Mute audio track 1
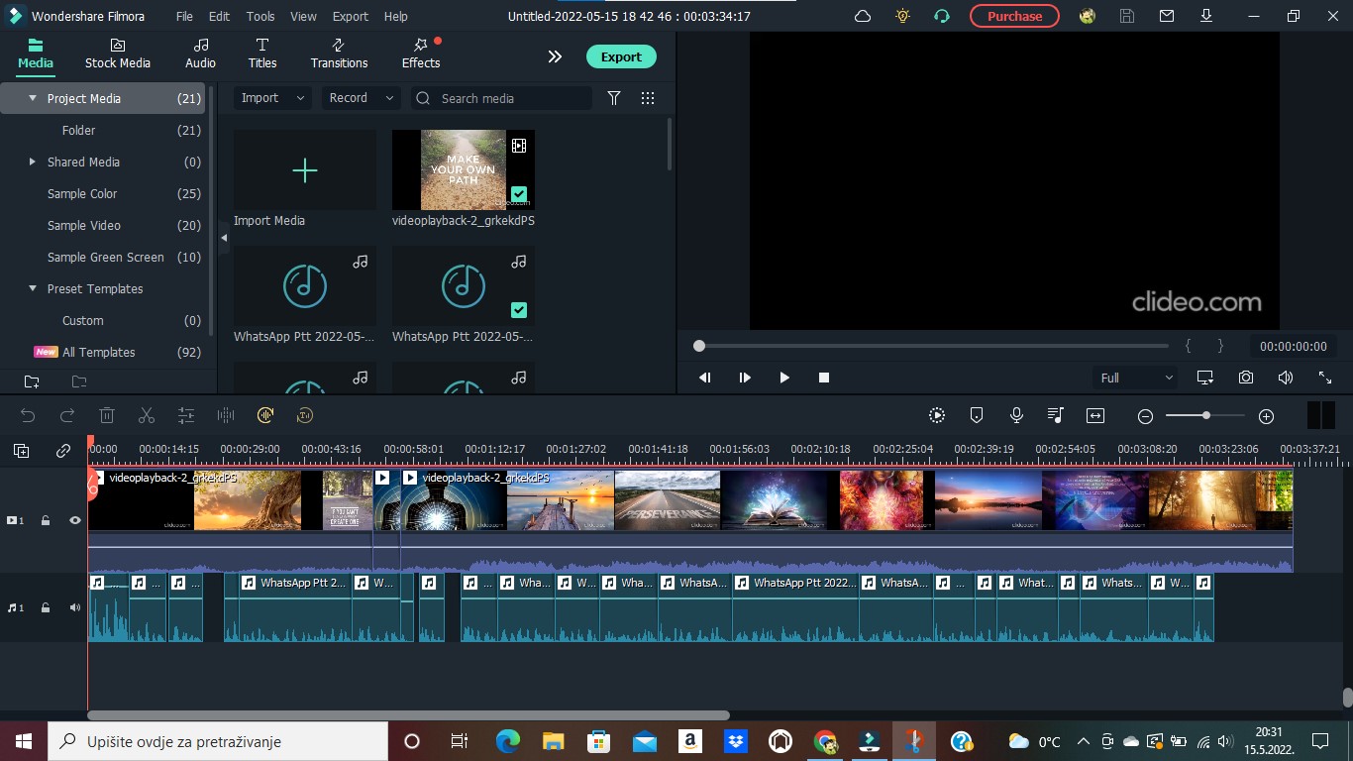This screenshot has width=1353, height=761. coord(75,607)
